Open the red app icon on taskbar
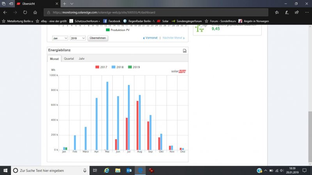 pos(152,170)
